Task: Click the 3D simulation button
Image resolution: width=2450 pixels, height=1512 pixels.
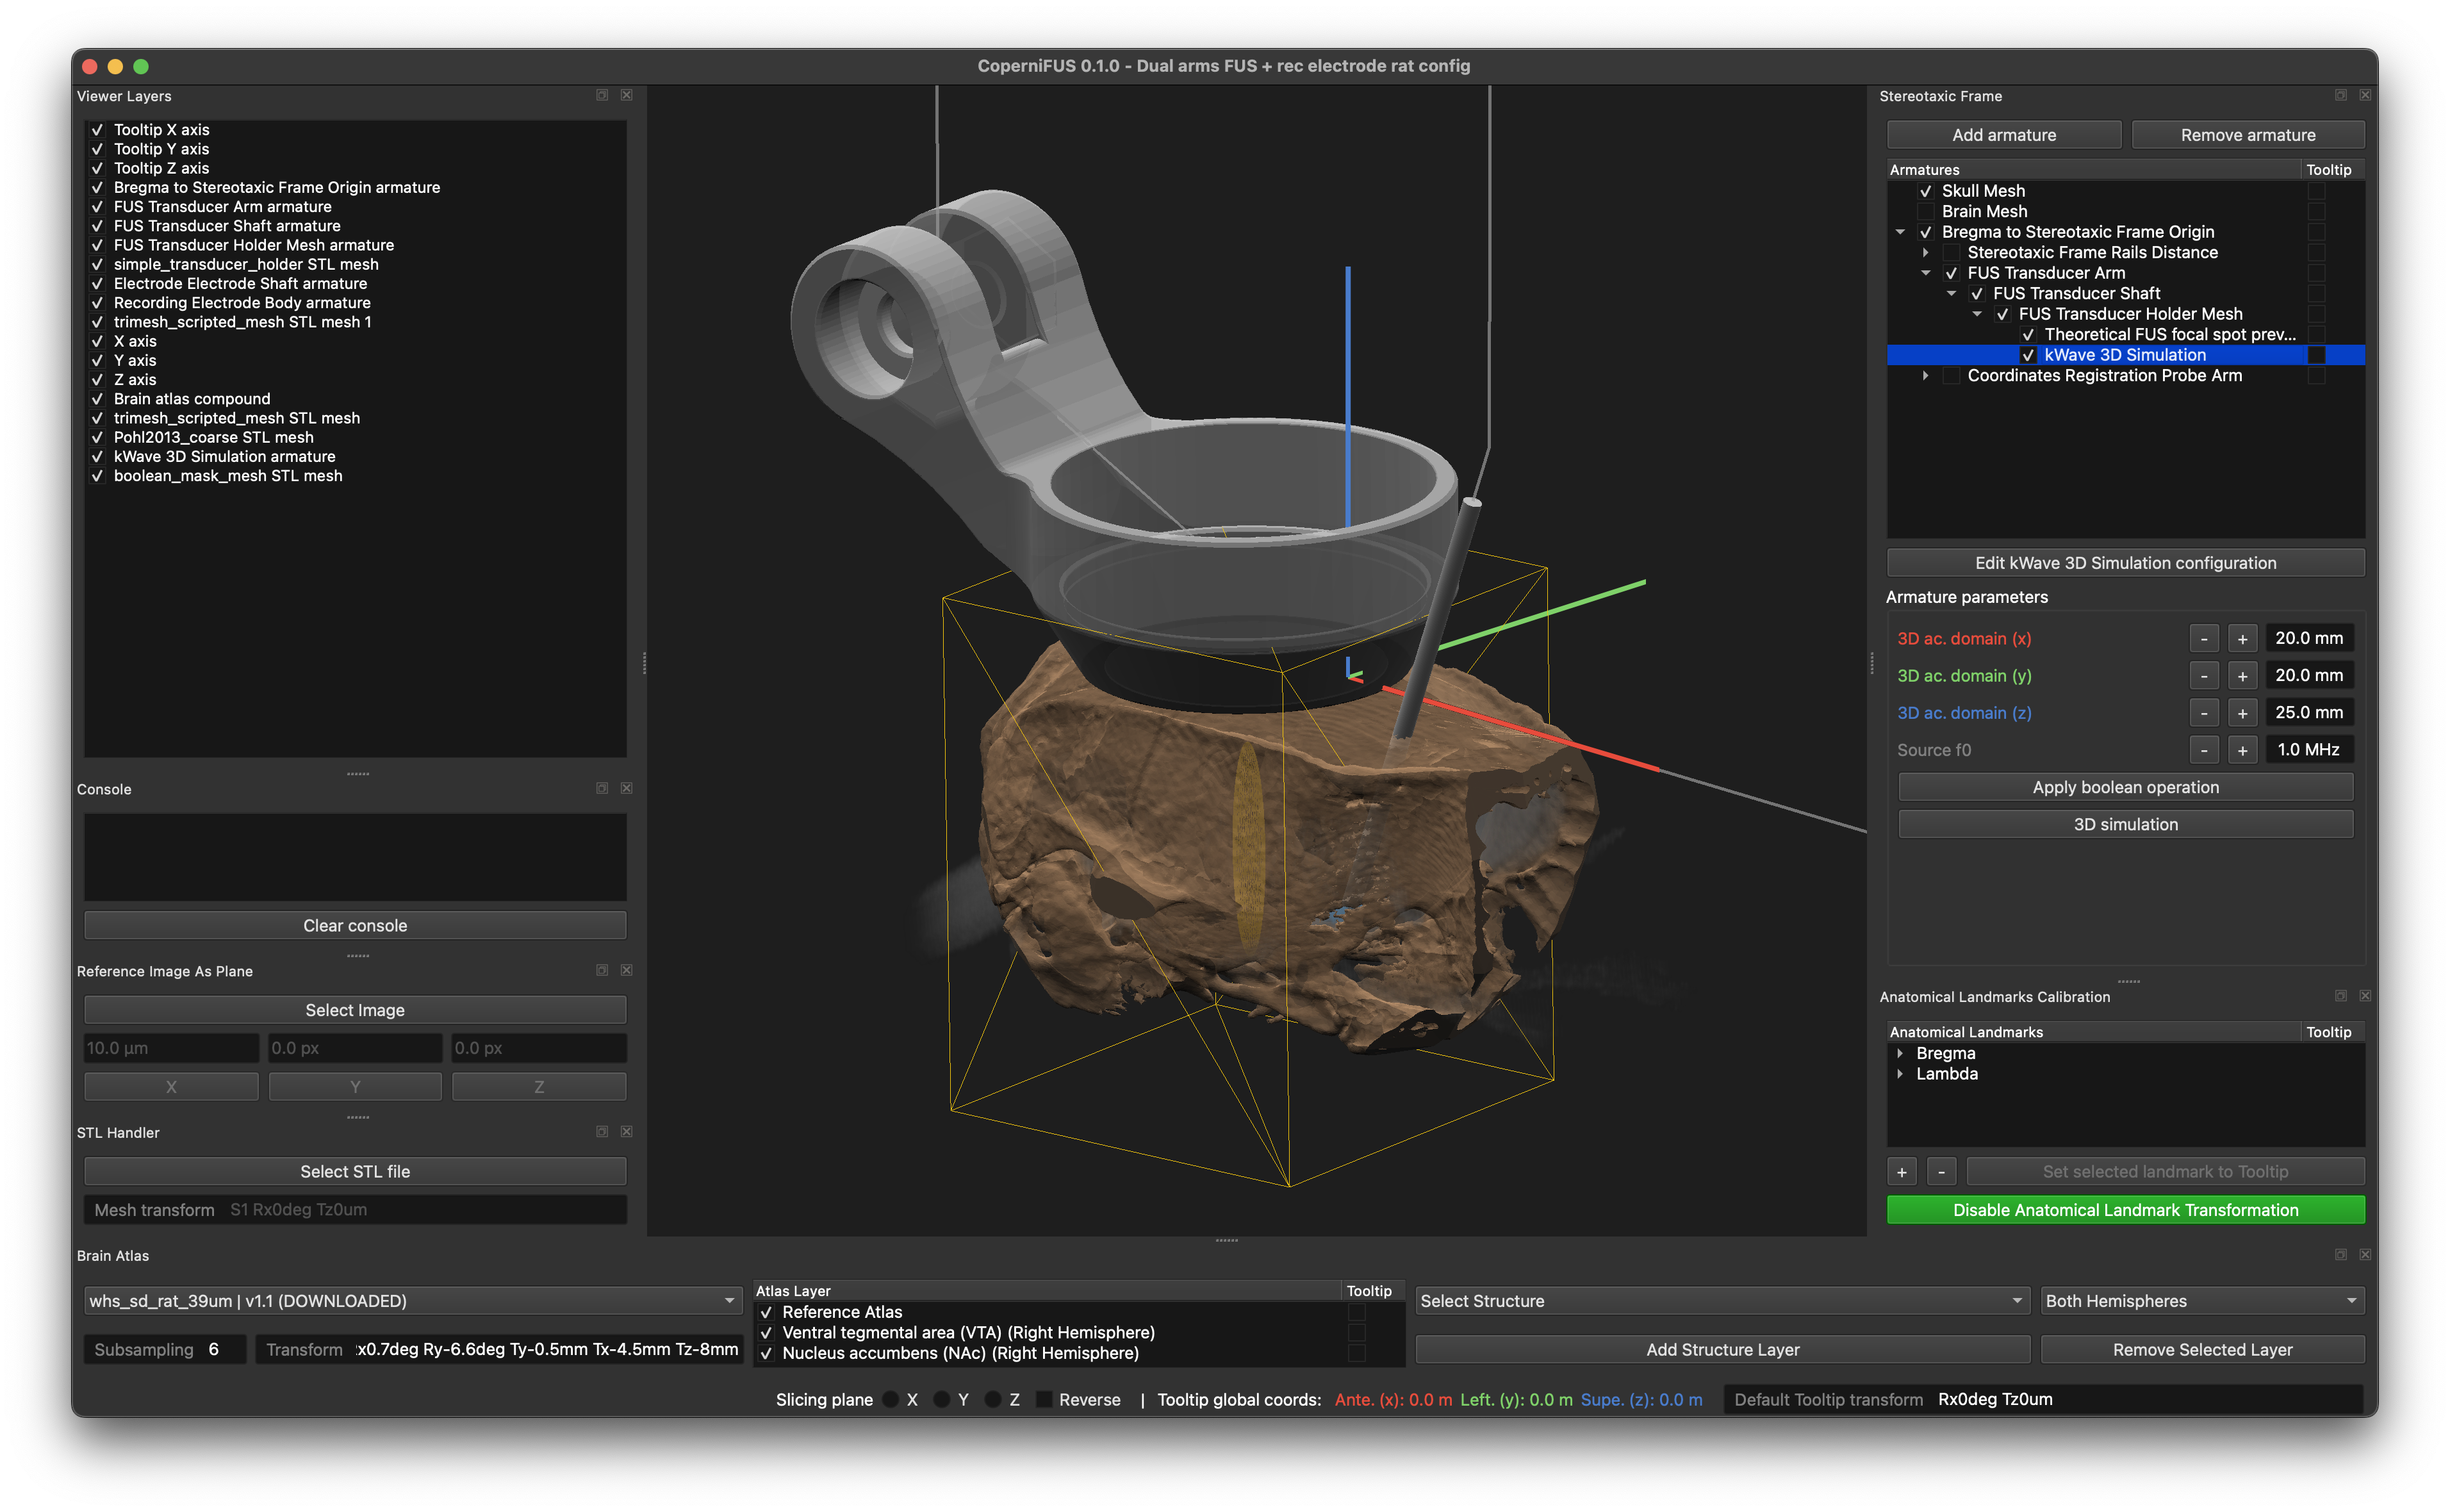Action: pos(2125,824)
